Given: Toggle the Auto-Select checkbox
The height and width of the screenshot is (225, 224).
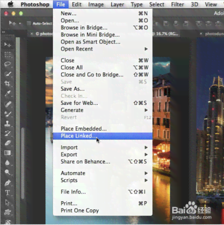Looking at the screenshot, I should point(29,23).
